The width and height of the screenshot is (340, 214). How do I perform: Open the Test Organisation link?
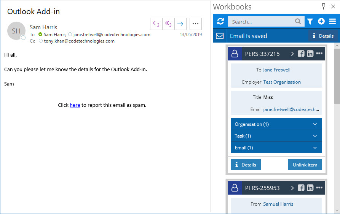pyautogui.click(x=282, y=82)
